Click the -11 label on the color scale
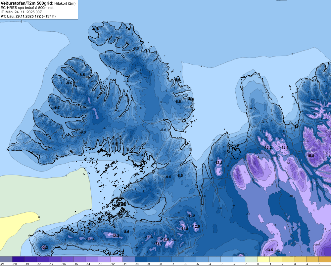Viewport: 331px width, 266px height. (124, 264)
